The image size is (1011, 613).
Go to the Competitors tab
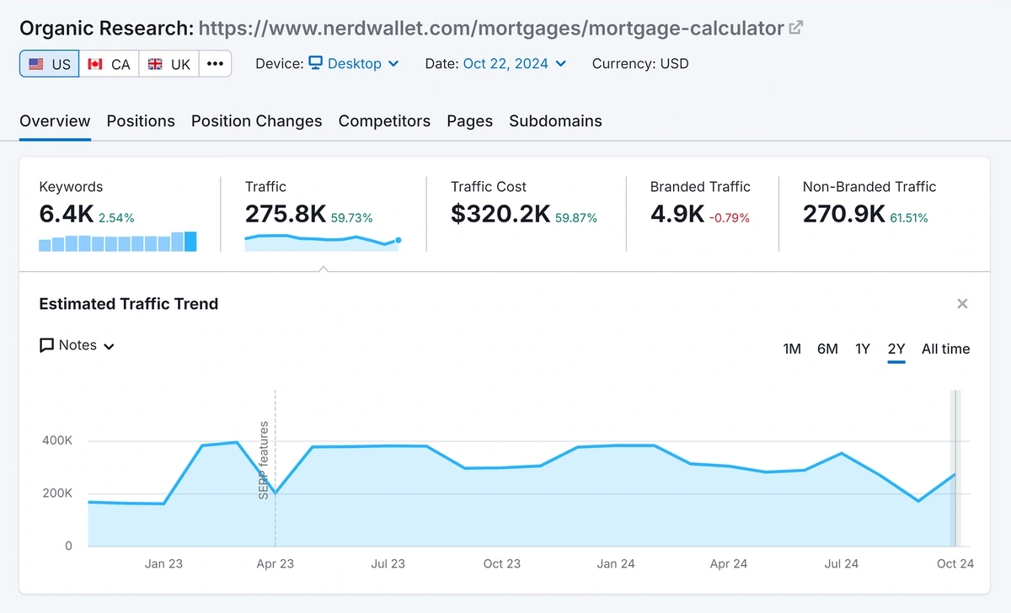(x=384, y=120)
